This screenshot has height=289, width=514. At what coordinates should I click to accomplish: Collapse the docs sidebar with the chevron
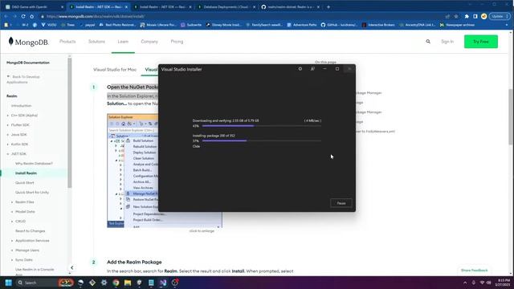pos(72,267)
